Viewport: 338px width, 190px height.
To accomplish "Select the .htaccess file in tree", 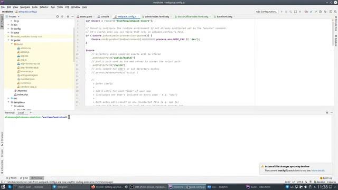I will (22, 91).
